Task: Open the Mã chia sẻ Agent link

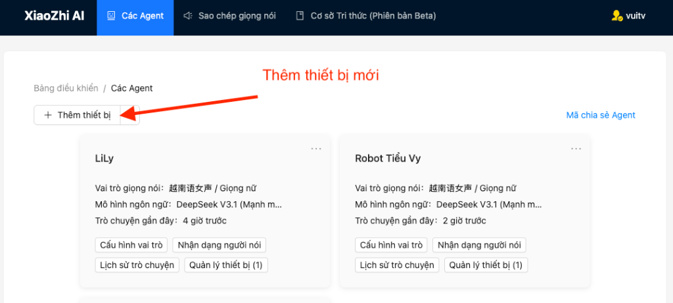Action: [601, 115]
